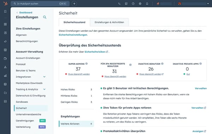Open Datenschutz & Einwilligung
Screen dimensions: 212x134
pyautogui.click(x=30, y=96)
